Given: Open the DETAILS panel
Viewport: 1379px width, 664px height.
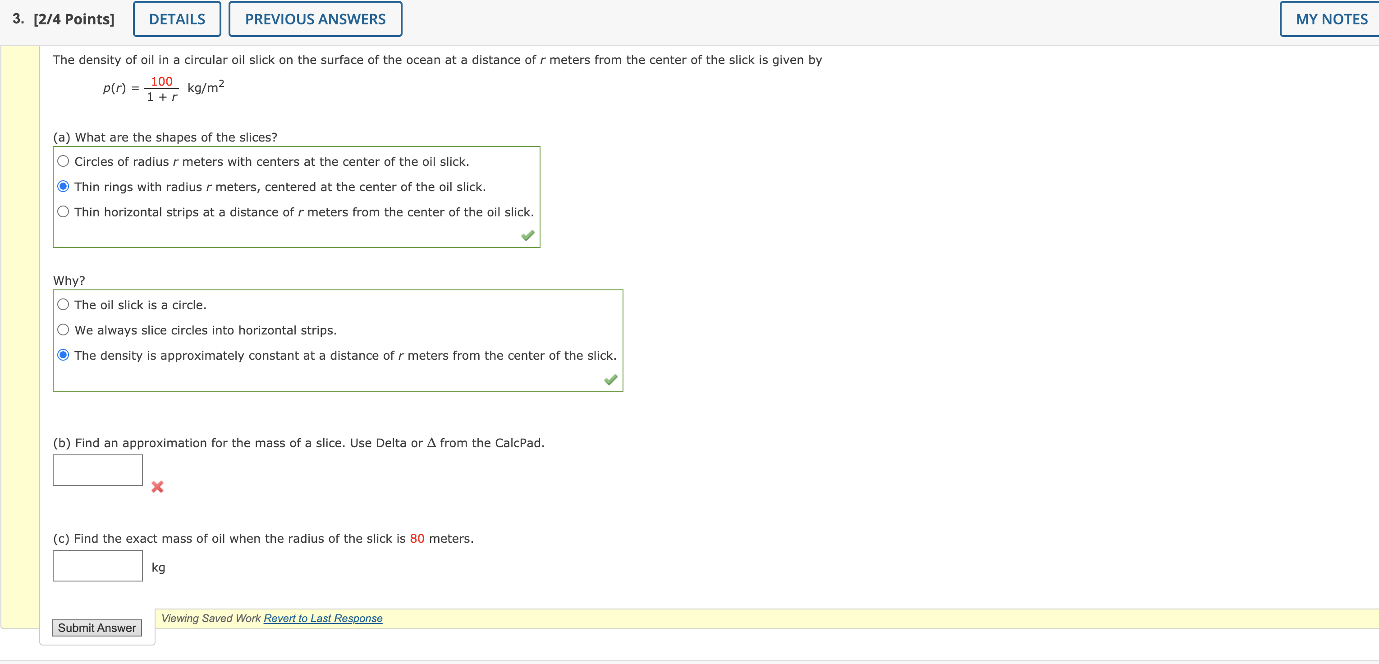Looking at the screenshot, I should click(x=177, y=19).
